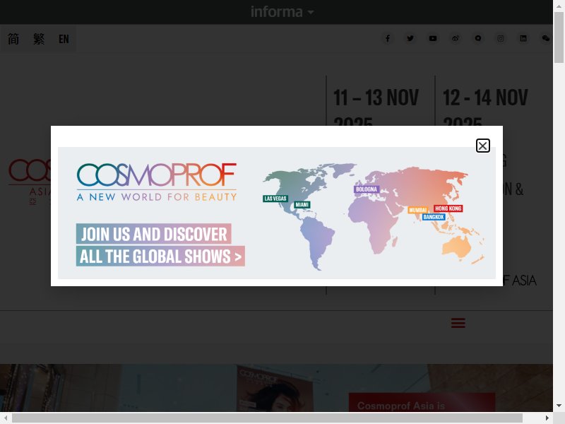This screenshot has width=565, height=424.
Task: Close the Cosmoprof popup with X button
Action: pos(482,146)
